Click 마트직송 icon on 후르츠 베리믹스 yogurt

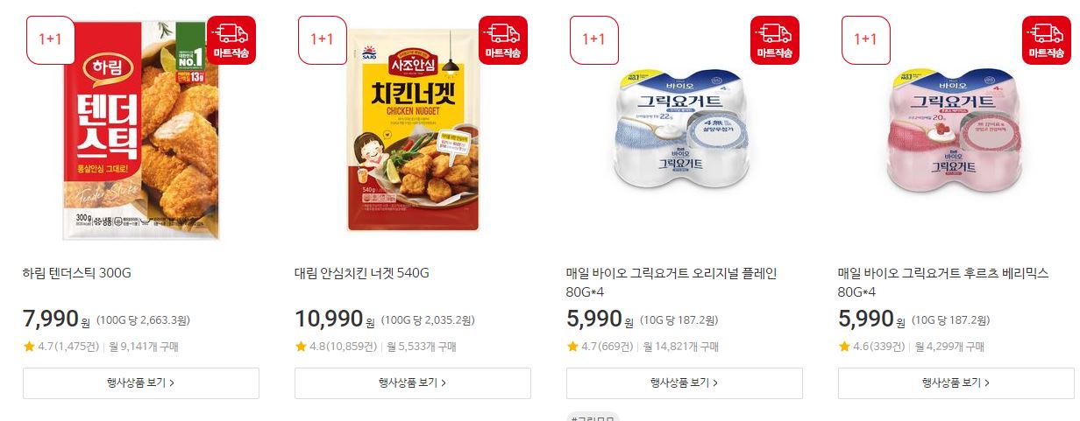pyautogui.click(x=1047, y=39)
